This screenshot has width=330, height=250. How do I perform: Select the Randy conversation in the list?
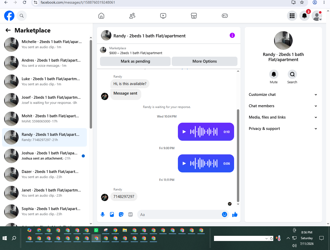(x=44, y=137)
